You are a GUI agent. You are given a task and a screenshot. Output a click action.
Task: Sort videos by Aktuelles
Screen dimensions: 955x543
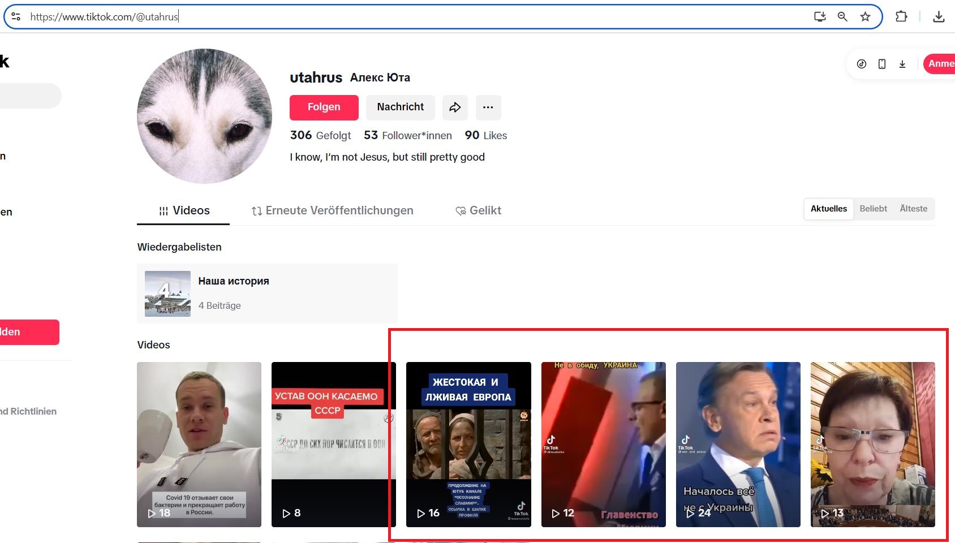(829, 209)
